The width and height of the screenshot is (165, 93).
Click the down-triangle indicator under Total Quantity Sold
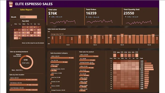point(126,17)
